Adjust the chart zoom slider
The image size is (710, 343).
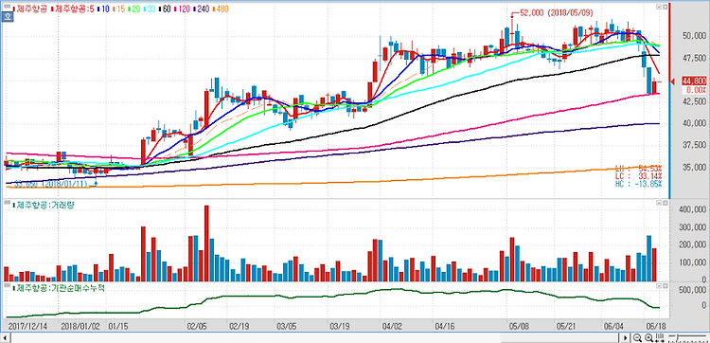(x=687, y=338)
